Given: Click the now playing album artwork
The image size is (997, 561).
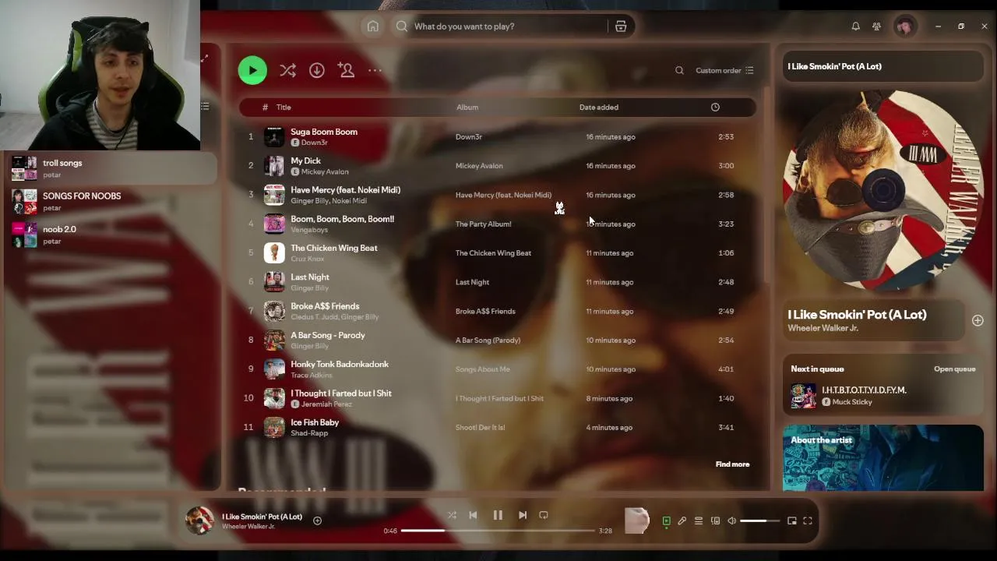Looking at the screenshot, I should (x=883, y=190).
